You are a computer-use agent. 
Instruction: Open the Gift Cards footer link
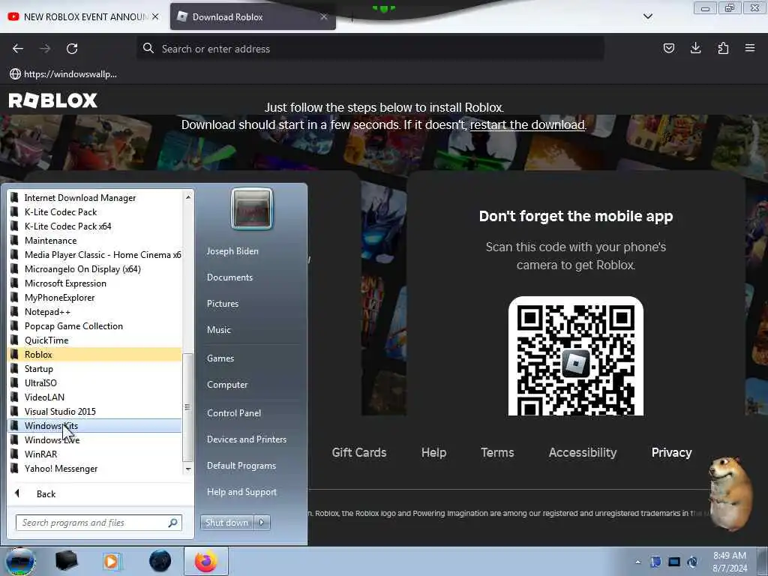point(359,452)
